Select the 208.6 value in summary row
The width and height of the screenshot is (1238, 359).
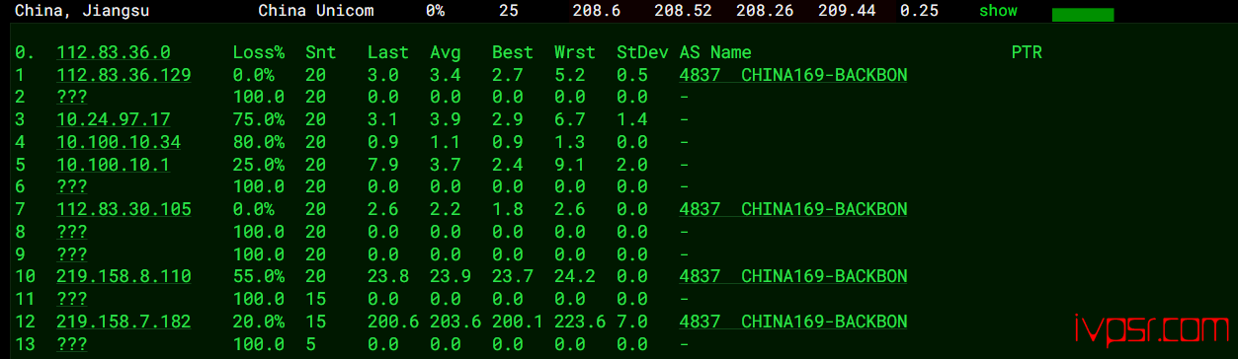click(x=597, y=11)
